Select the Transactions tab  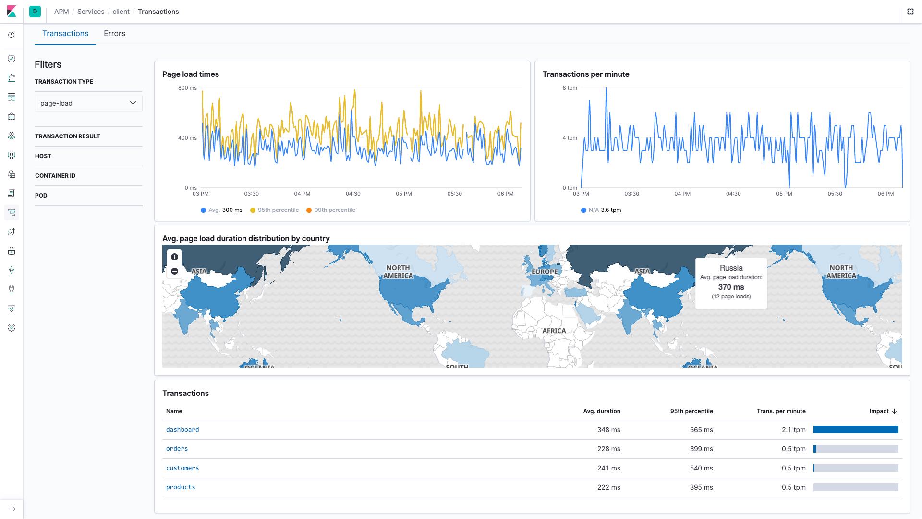65,34
